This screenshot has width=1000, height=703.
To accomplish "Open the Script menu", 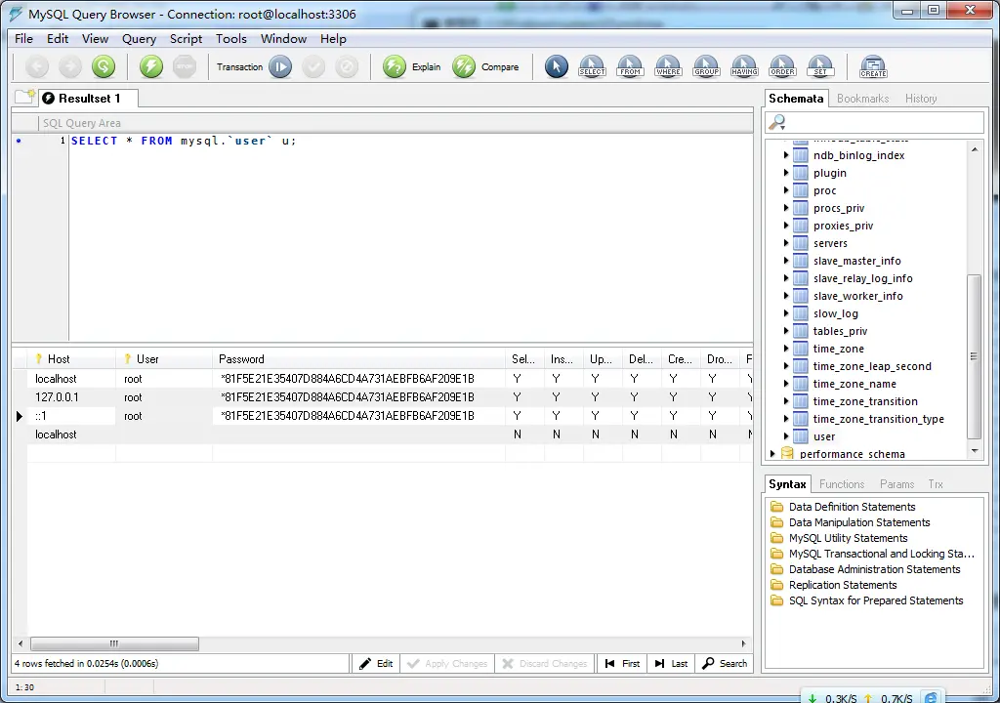I will (186, 39).
